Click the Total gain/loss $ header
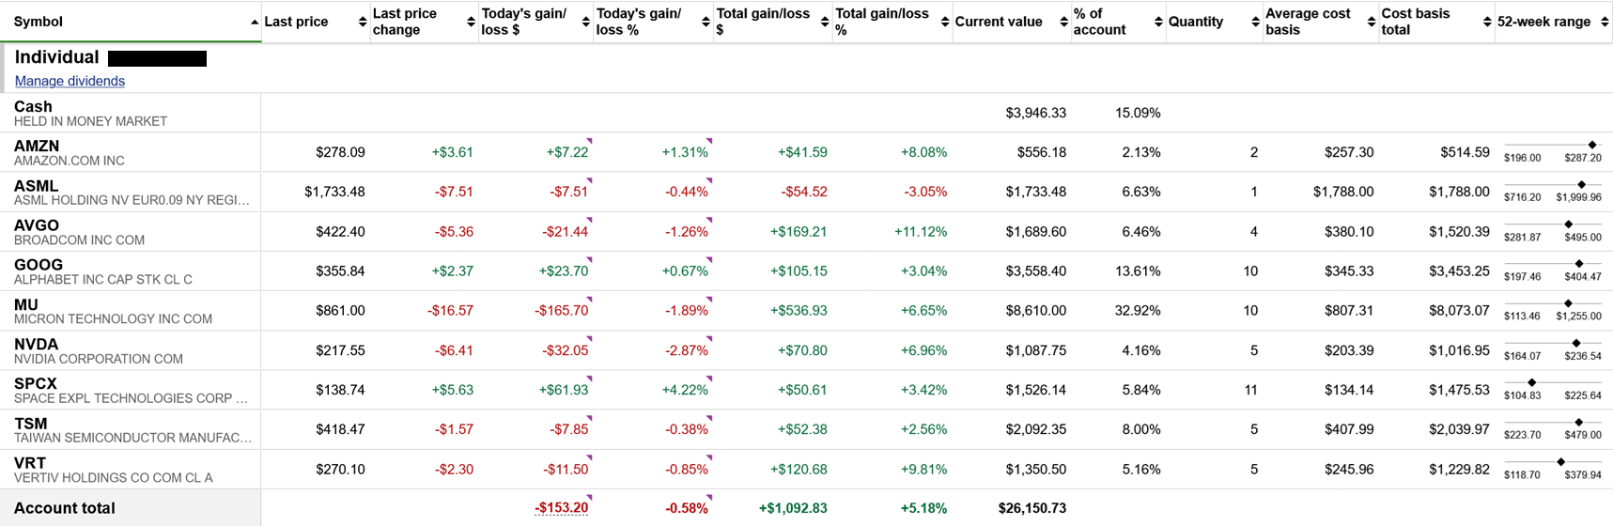1613x526 pixels. pos(763,22)
